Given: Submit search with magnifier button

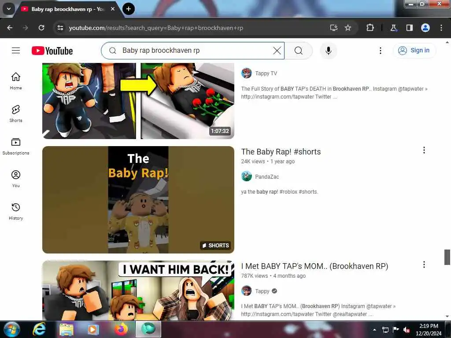Looking at the screenshot, I should click(299, 51).
